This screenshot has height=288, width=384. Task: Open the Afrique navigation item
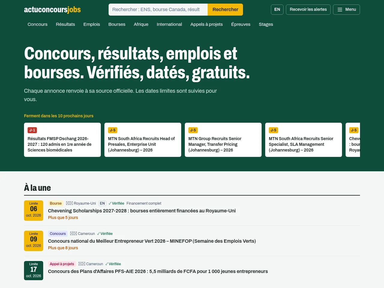(x=141, y=24)
